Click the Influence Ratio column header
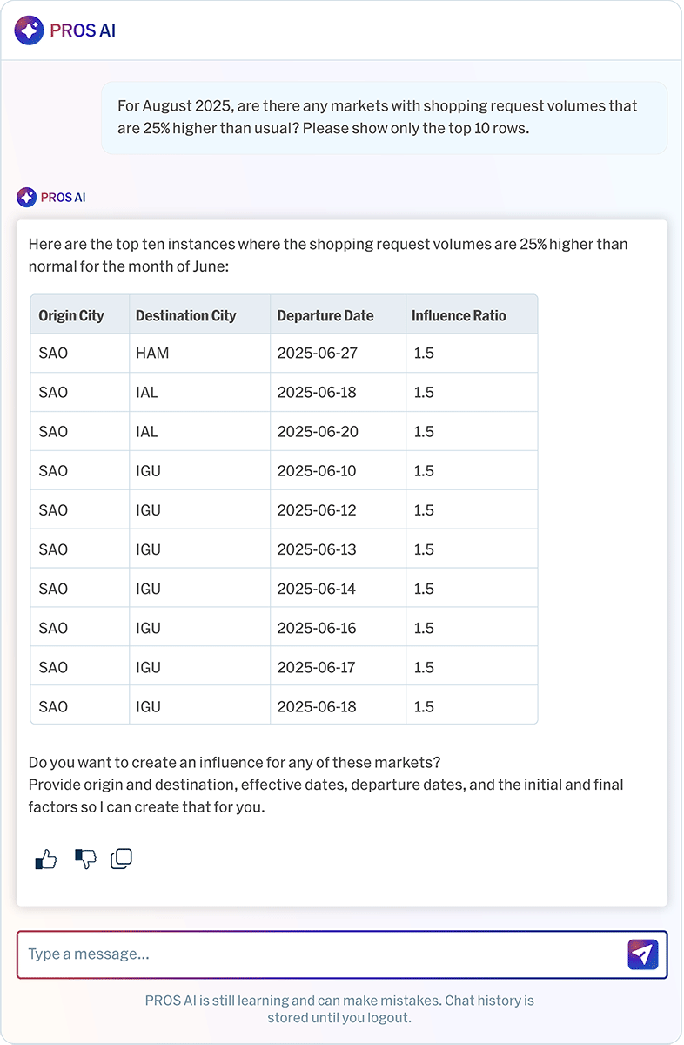The width and height of the screenshot is (684, 1045). 459,315
